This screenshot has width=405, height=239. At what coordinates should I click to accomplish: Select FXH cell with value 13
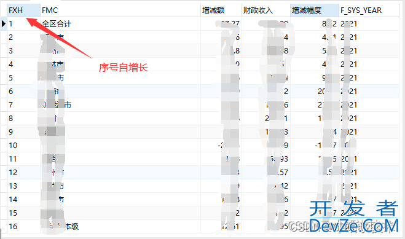pyautogui.click(x=23, y=186)
